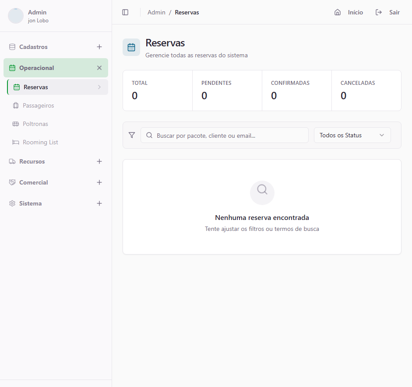
Task: Collapse the Operacional section
Action: point(99,68)
